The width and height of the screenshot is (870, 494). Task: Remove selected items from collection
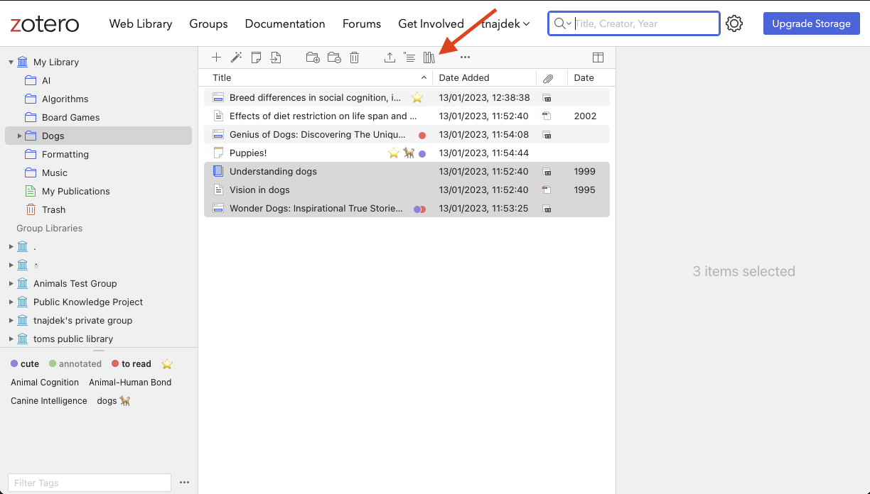(334, 57)
